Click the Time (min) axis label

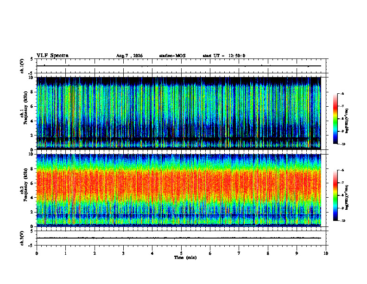[185, 258]
